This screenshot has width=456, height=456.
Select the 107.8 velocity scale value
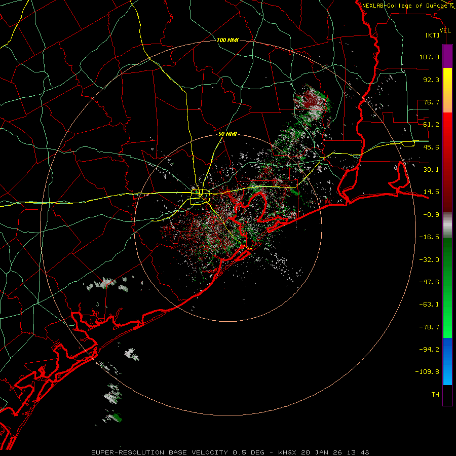(x=429, y=57)
